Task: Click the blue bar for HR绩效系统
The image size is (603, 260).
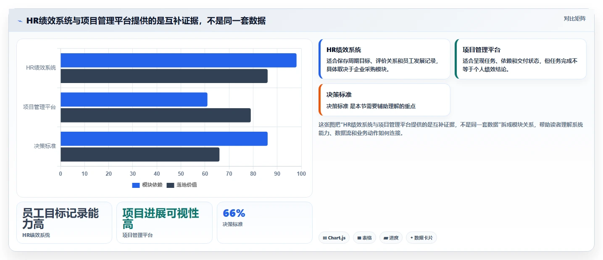Action: (x=179, y=60)
